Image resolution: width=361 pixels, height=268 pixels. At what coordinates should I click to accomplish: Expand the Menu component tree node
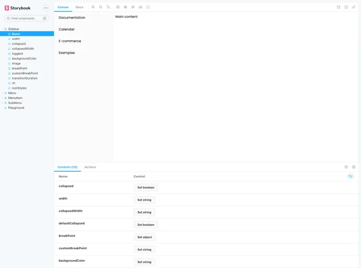coord(12,93)
